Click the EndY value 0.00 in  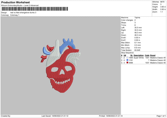tap(137, 40)
